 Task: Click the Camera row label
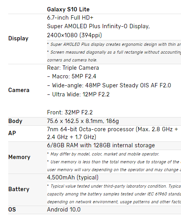click(x=19, y=90)
